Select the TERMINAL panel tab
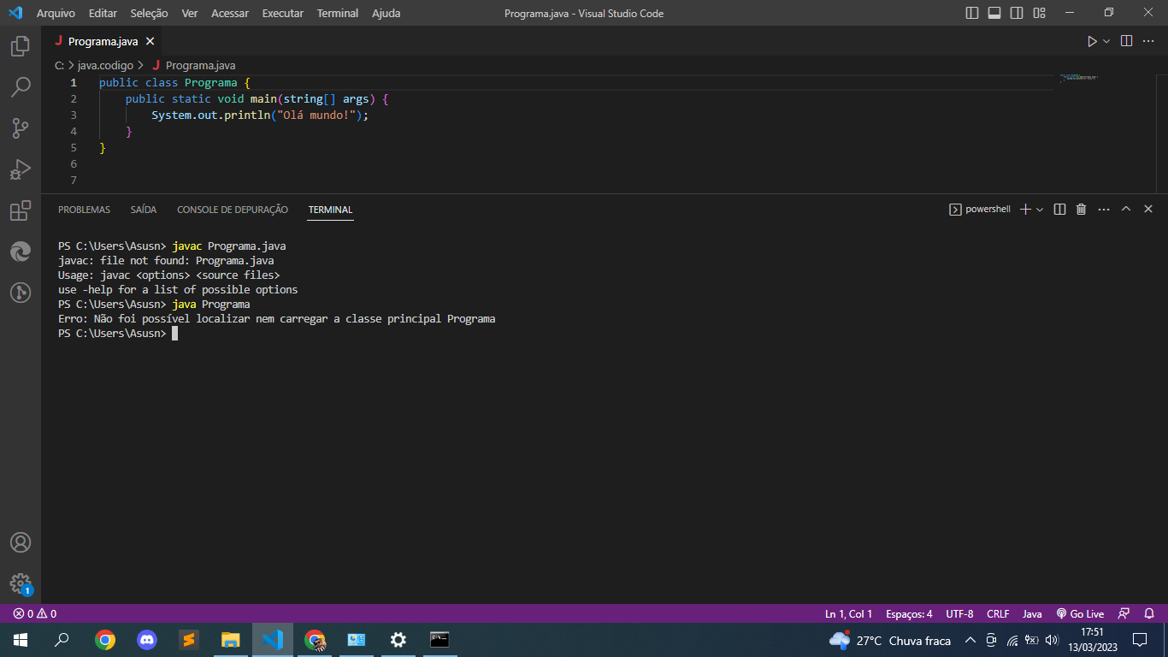1168x657 pixels. (331, 210)
